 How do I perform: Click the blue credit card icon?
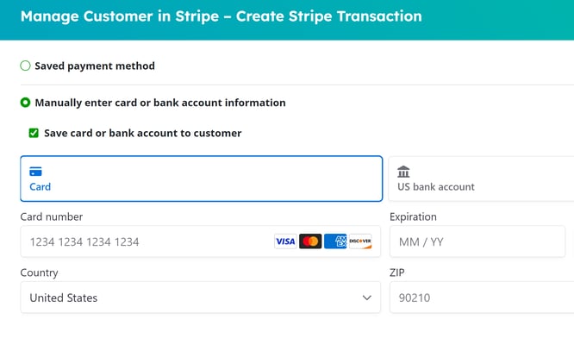35,172
